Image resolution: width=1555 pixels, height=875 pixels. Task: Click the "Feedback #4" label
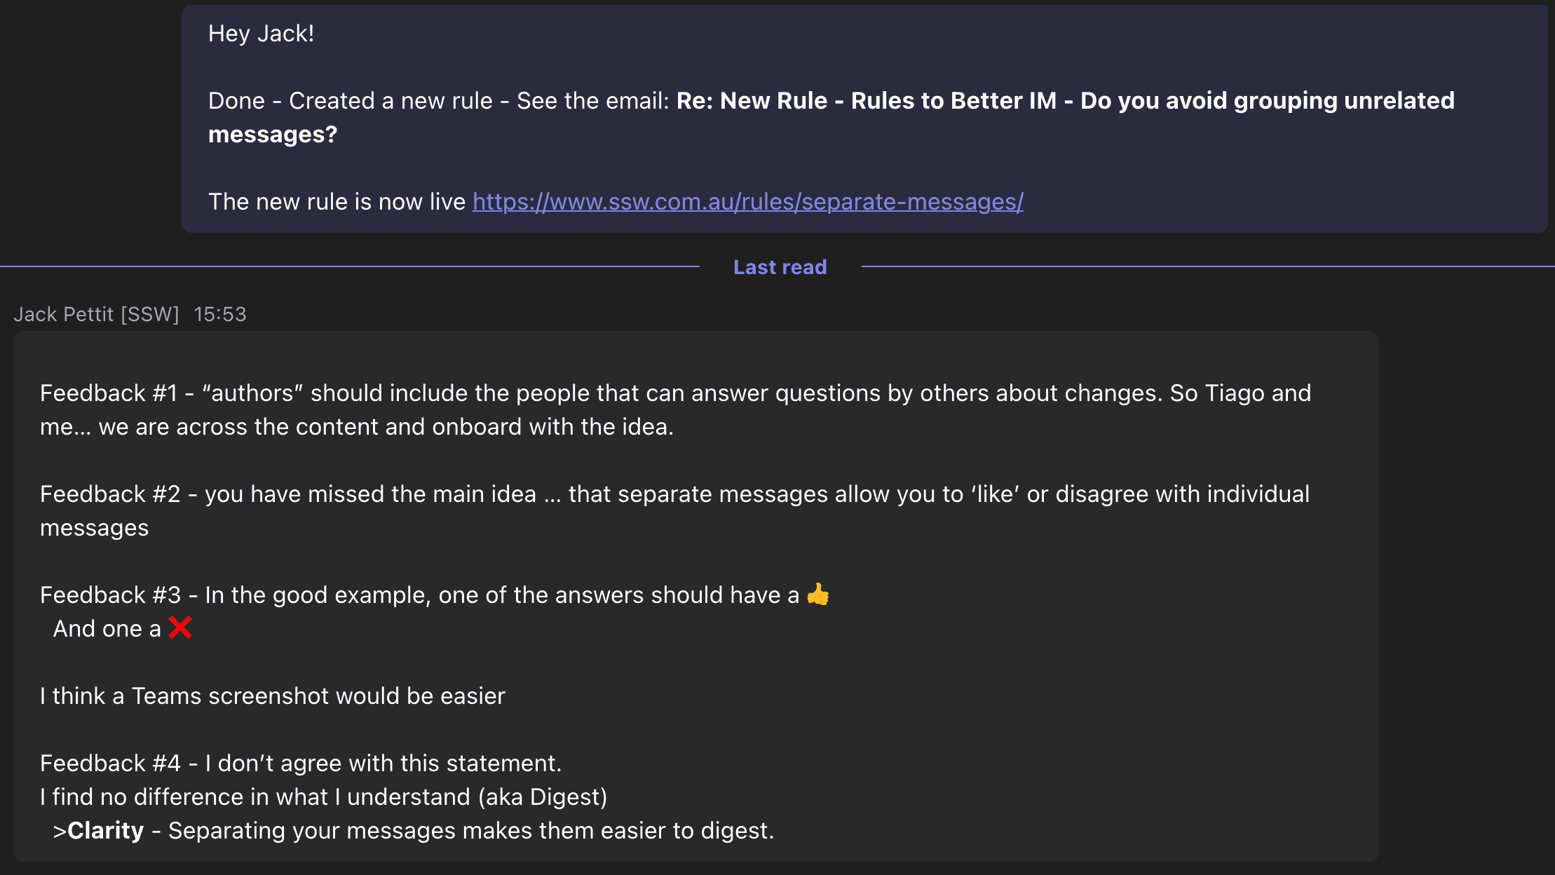coord(110,764)
